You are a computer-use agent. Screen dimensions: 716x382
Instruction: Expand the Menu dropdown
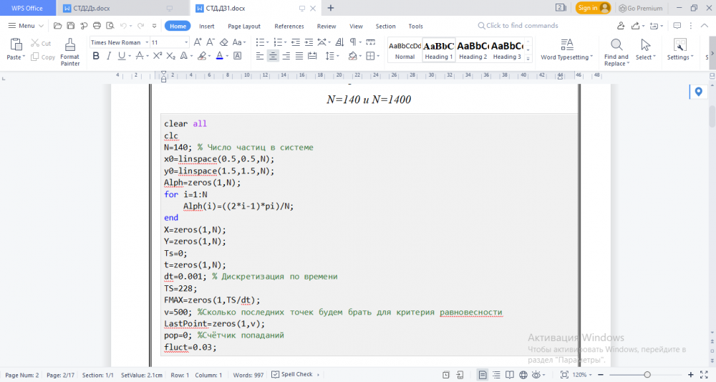[26, 26]
